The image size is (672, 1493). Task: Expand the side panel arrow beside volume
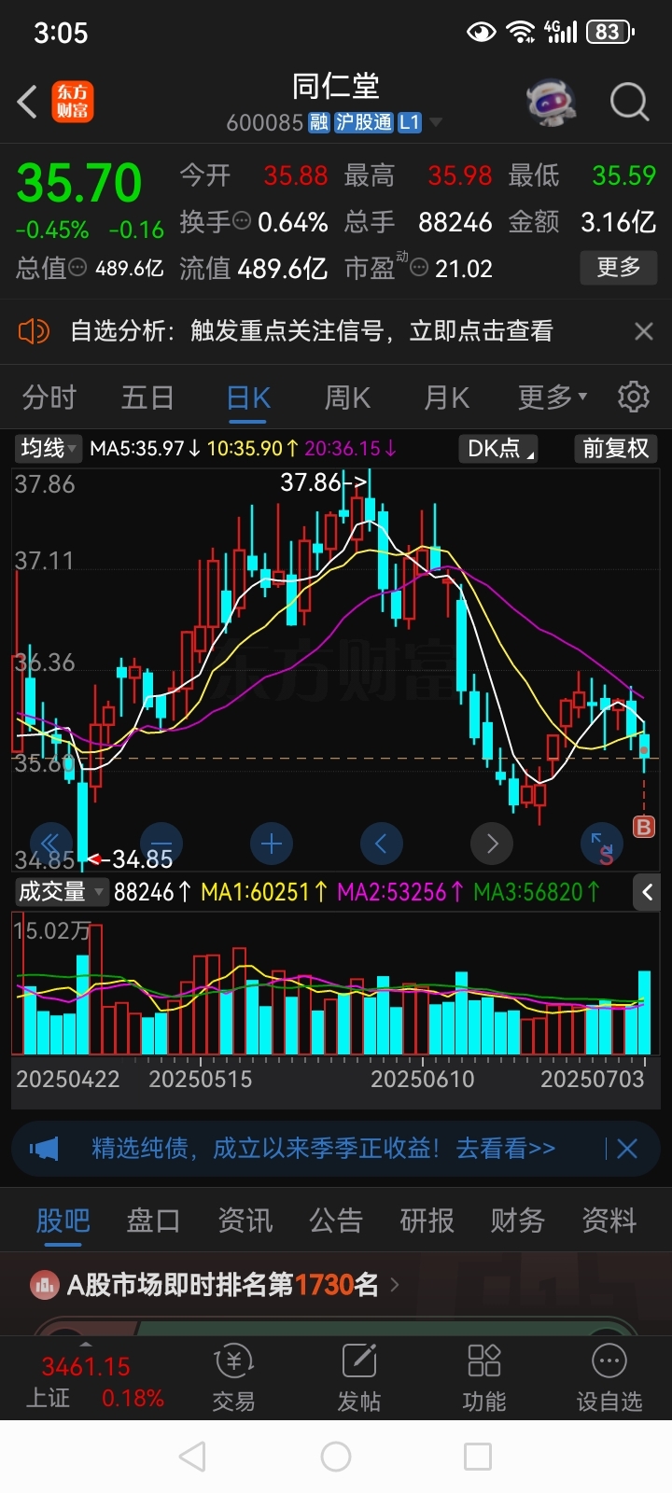[647, 892]
